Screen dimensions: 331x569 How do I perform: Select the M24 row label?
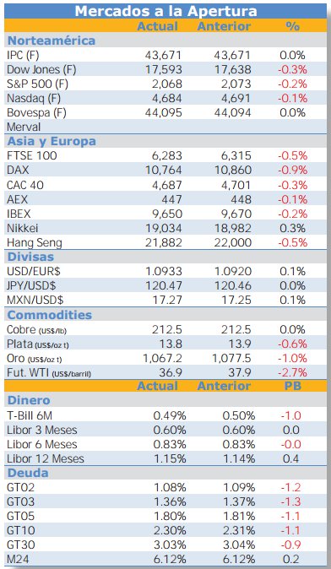pyautogui.click(x=17, y=560)
